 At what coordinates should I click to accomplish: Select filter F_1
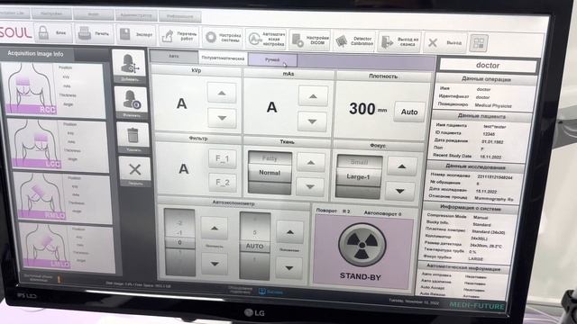click(x=223, y=159)
